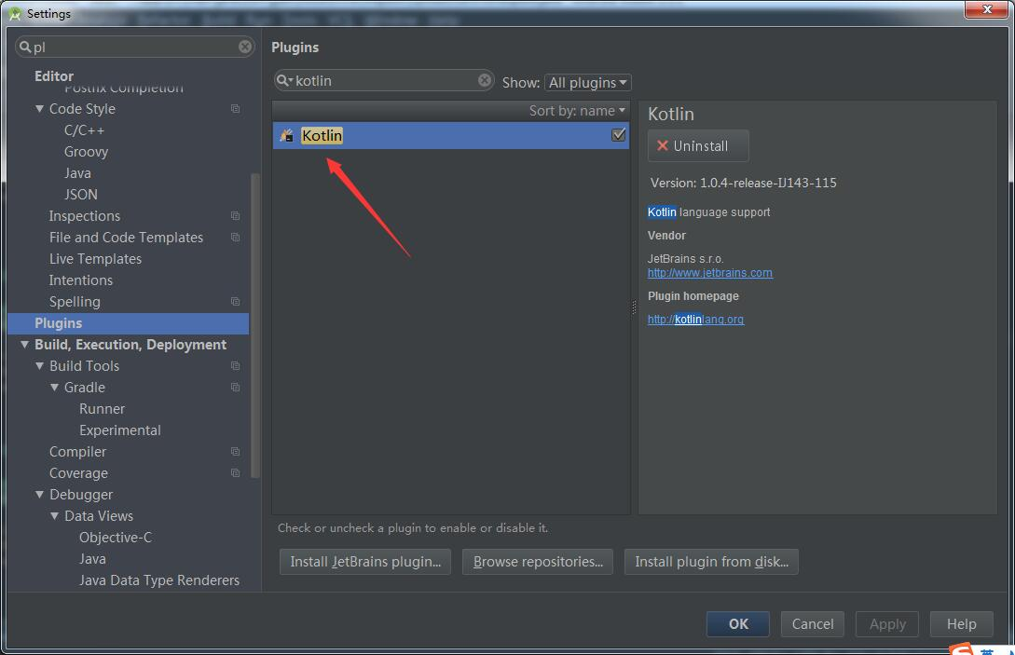
Task: Collapse the Debugger tree node
Action: [x=39, y=495]
